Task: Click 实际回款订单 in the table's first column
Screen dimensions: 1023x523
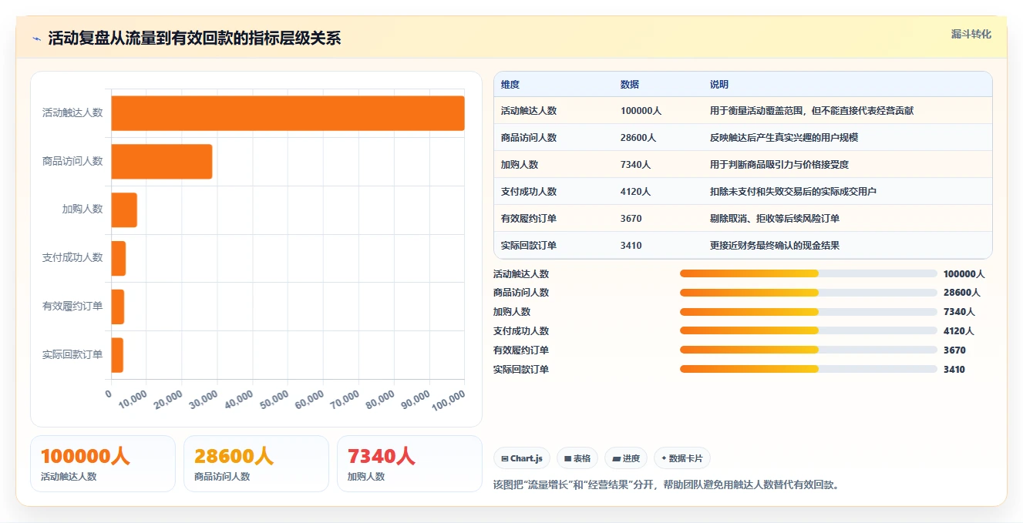Action: [529, 246]
